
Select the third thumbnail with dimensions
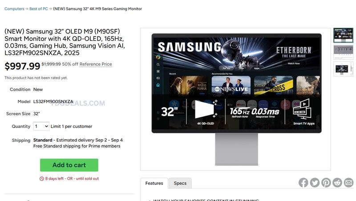pos(343,69)
